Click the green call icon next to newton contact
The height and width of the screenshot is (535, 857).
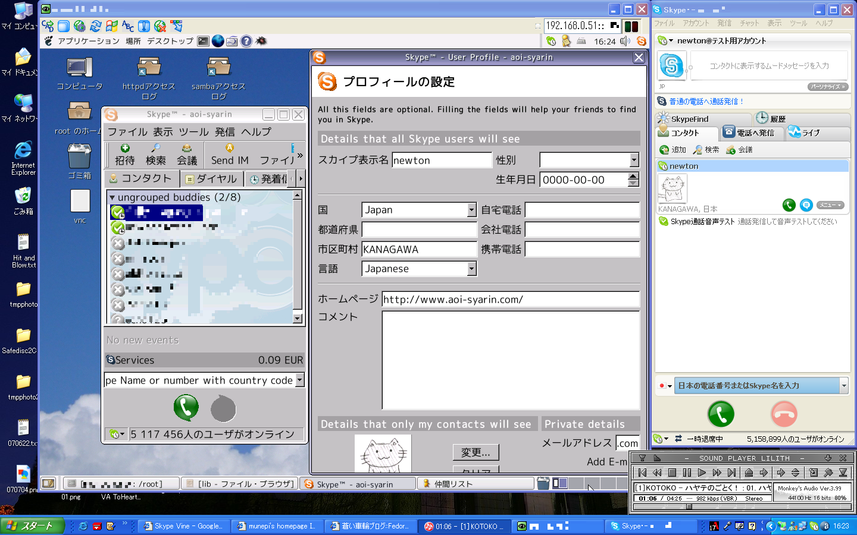tap(789, 205)
